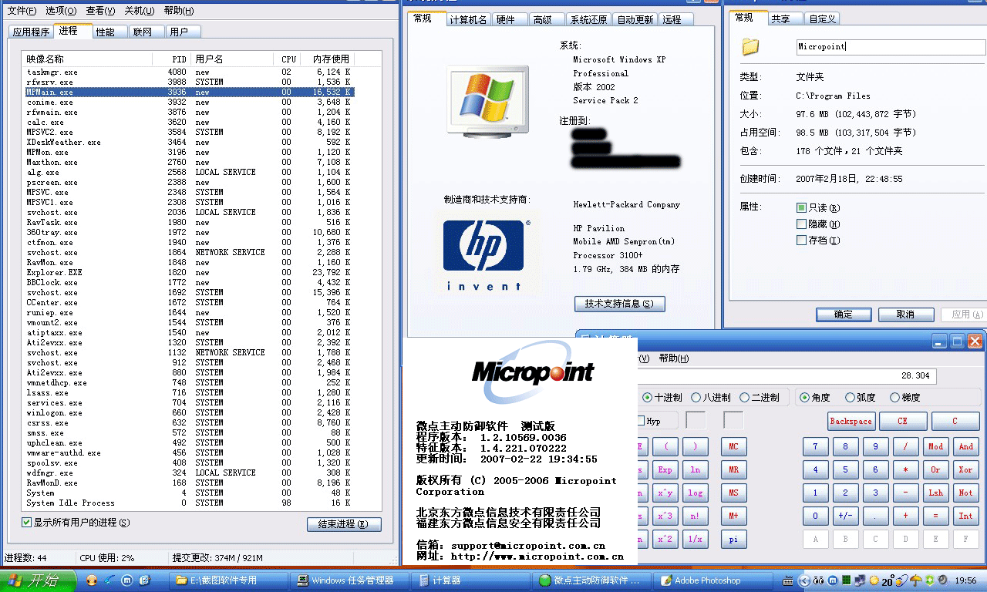Image resolution: width=987 pixels, height=592 pixels.
Task: Toggle the 只读 attribute checkbox
Action: (802, 208)
